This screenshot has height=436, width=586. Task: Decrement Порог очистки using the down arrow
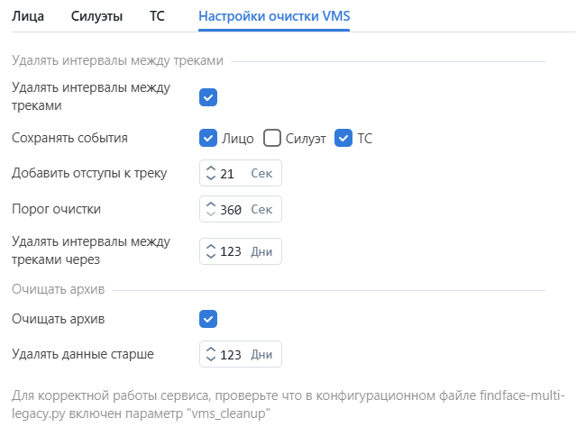pos(211,213)
